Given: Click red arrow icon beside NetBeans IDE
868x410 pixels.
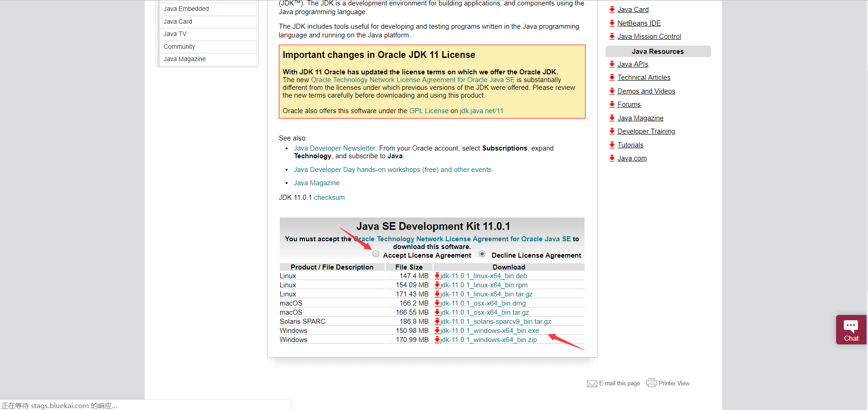Looking at the screenshot, I should (x=612, y=23).
